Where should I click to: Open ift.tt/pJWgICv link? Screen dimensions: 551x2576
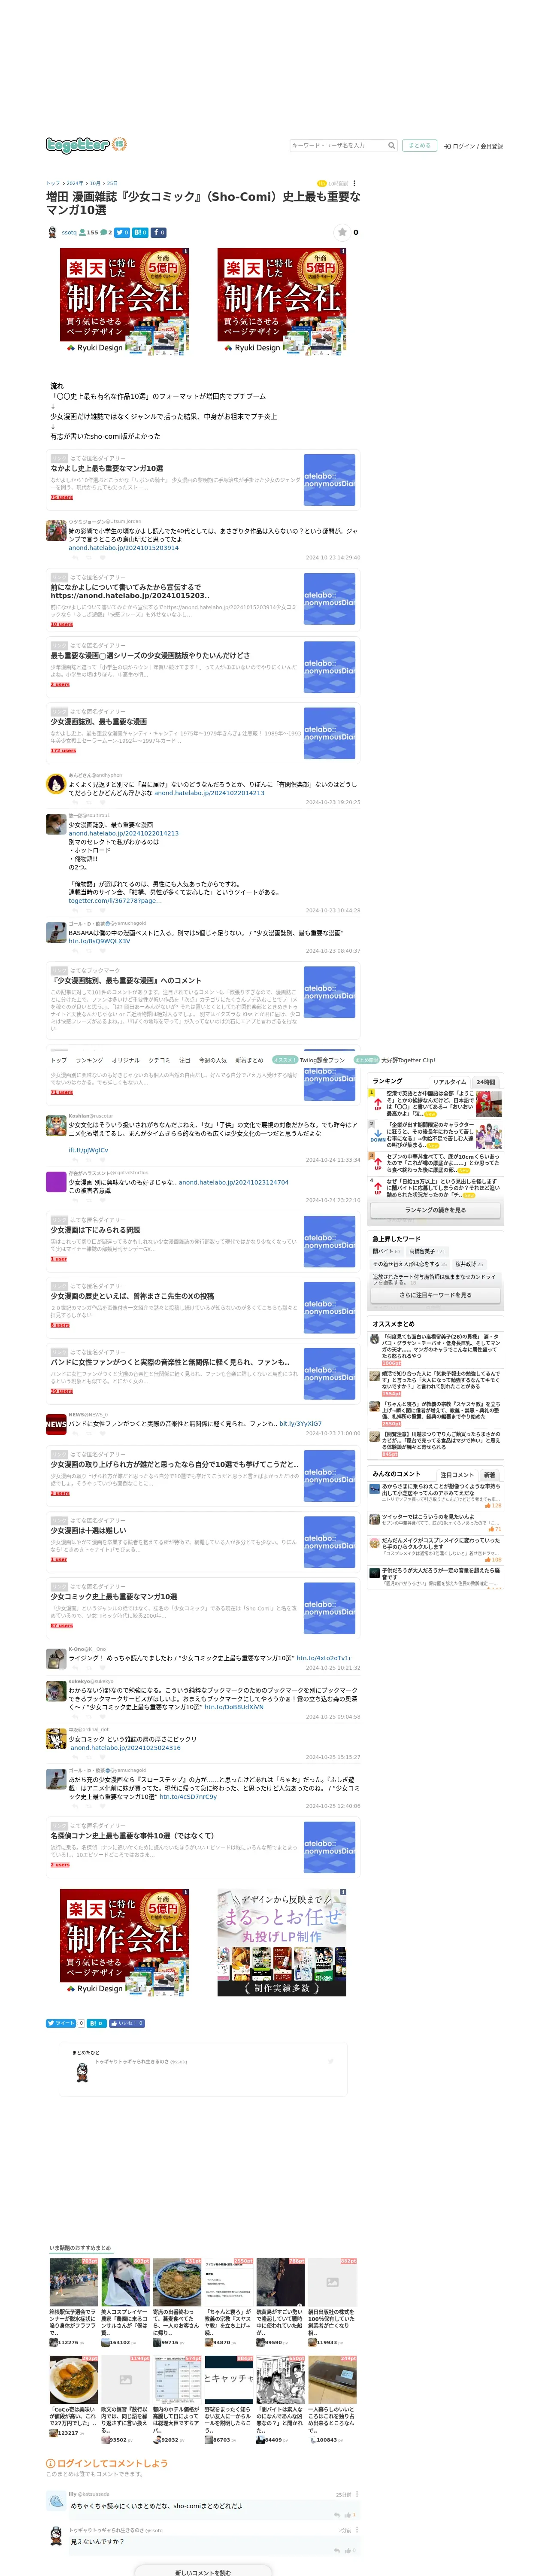88,1150
